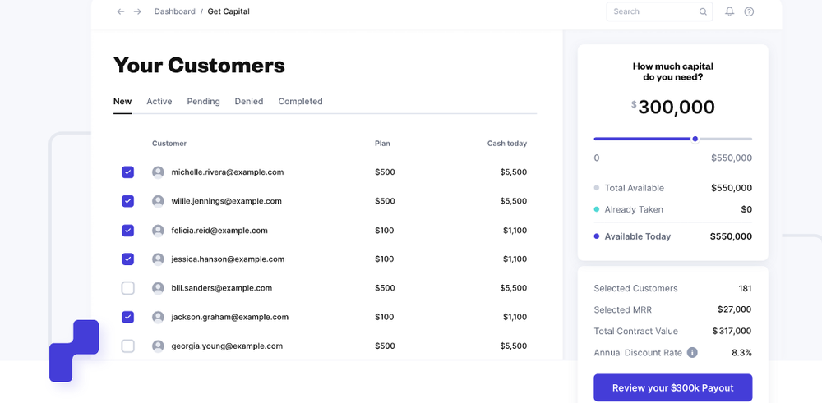Click the $5,500 cash for bill.sanders
The width and height of the screenshot is (822, 403).
[513, 288]
